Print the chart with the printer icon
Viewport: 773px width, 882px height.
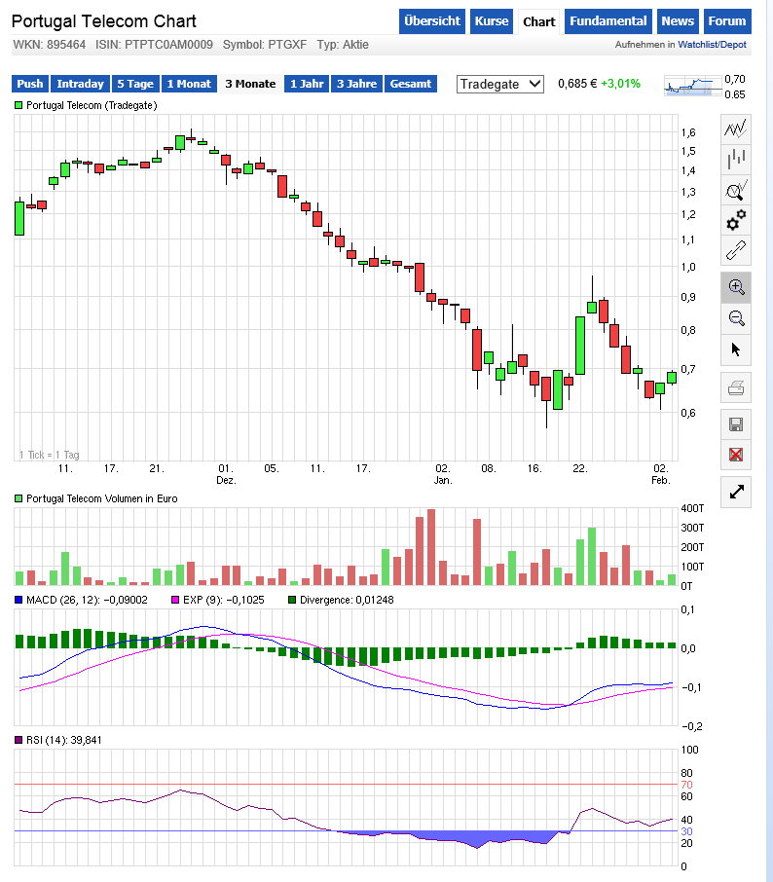[x=736, y=387]
